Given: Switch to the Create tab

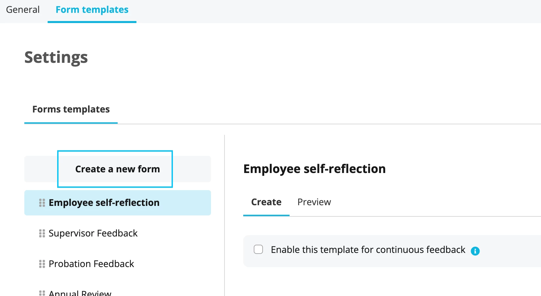Looking at the screenshot, I should (x=266, y=202).
